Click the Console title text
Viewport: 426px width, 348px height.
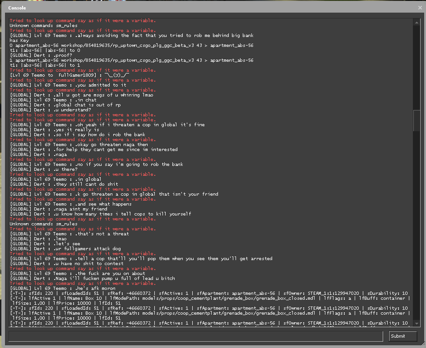[17, 8]
